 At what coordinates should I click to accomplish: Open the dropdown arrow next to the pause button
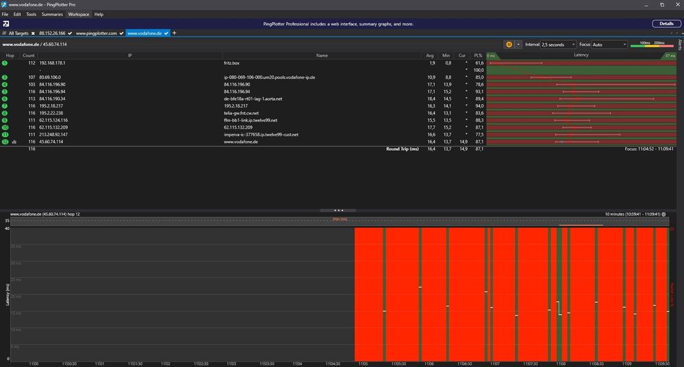click(x=518, y=45)
